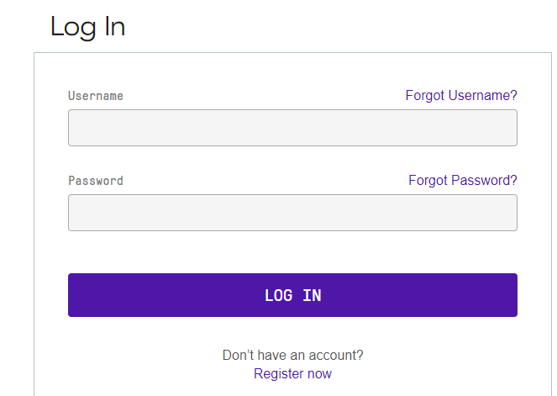Image resolution: width=557 pixels, height=396 pixels.
Task: Follow the Register now link
Action: (292, 373)
